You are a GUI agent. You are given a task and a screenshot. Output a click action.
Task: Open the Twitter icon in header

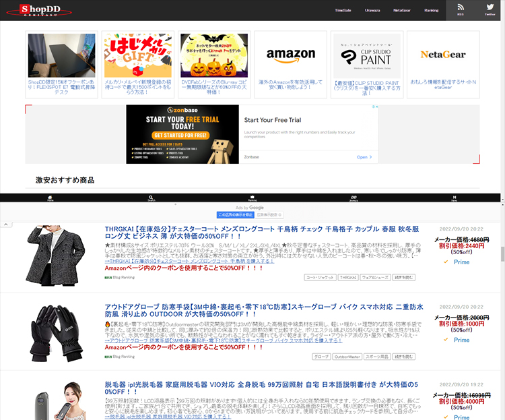(490, 9)
